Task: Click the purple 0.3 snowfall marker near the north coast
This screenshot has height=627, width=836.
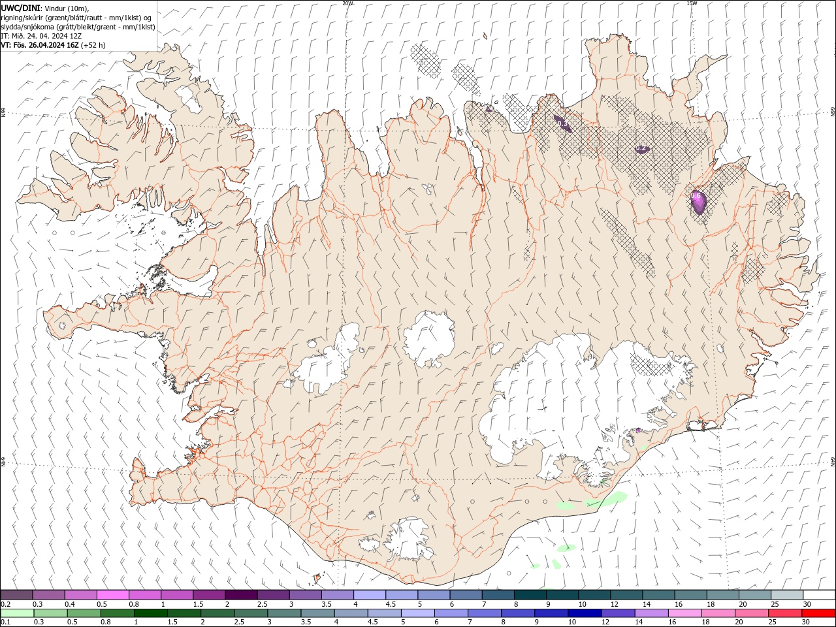Action: [563, 123]
